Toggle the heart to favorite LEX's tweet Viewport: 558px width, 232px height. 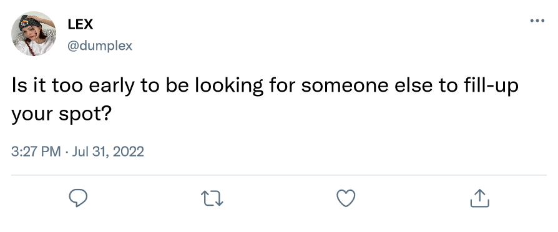tap(346, 198)
